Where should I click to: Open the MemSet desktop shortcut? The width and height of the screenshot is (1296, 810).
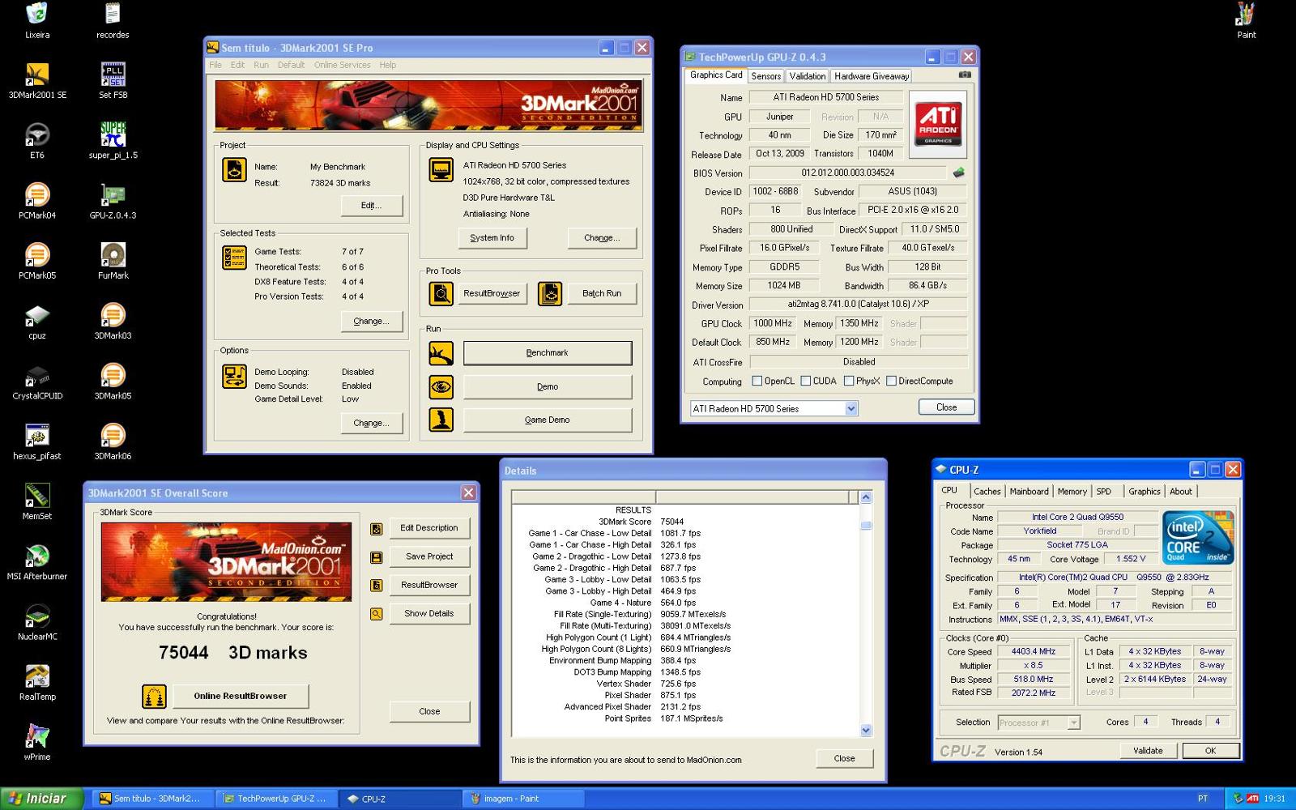[x=37, y=502]
